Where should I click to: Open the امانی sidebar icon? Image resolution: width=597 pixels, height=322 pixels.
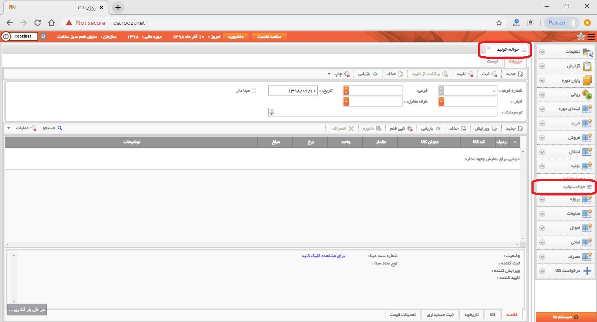[587, 242]
